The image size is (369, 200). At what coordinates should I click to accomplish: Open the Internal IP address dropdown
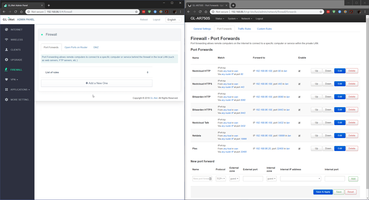(x=301, y=179)
